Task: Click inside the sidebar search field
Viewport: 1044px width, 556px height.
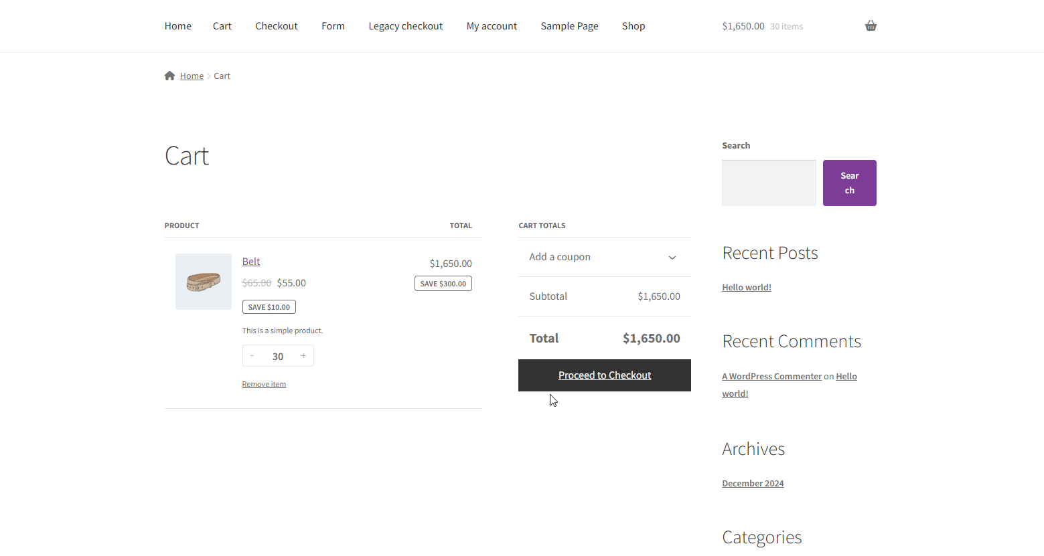Action: pyautogui.click(x=769, y=183)
